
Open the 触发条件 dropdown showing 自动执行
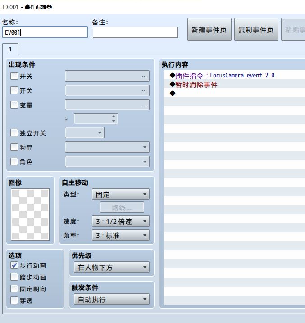(x=112, y=299)
